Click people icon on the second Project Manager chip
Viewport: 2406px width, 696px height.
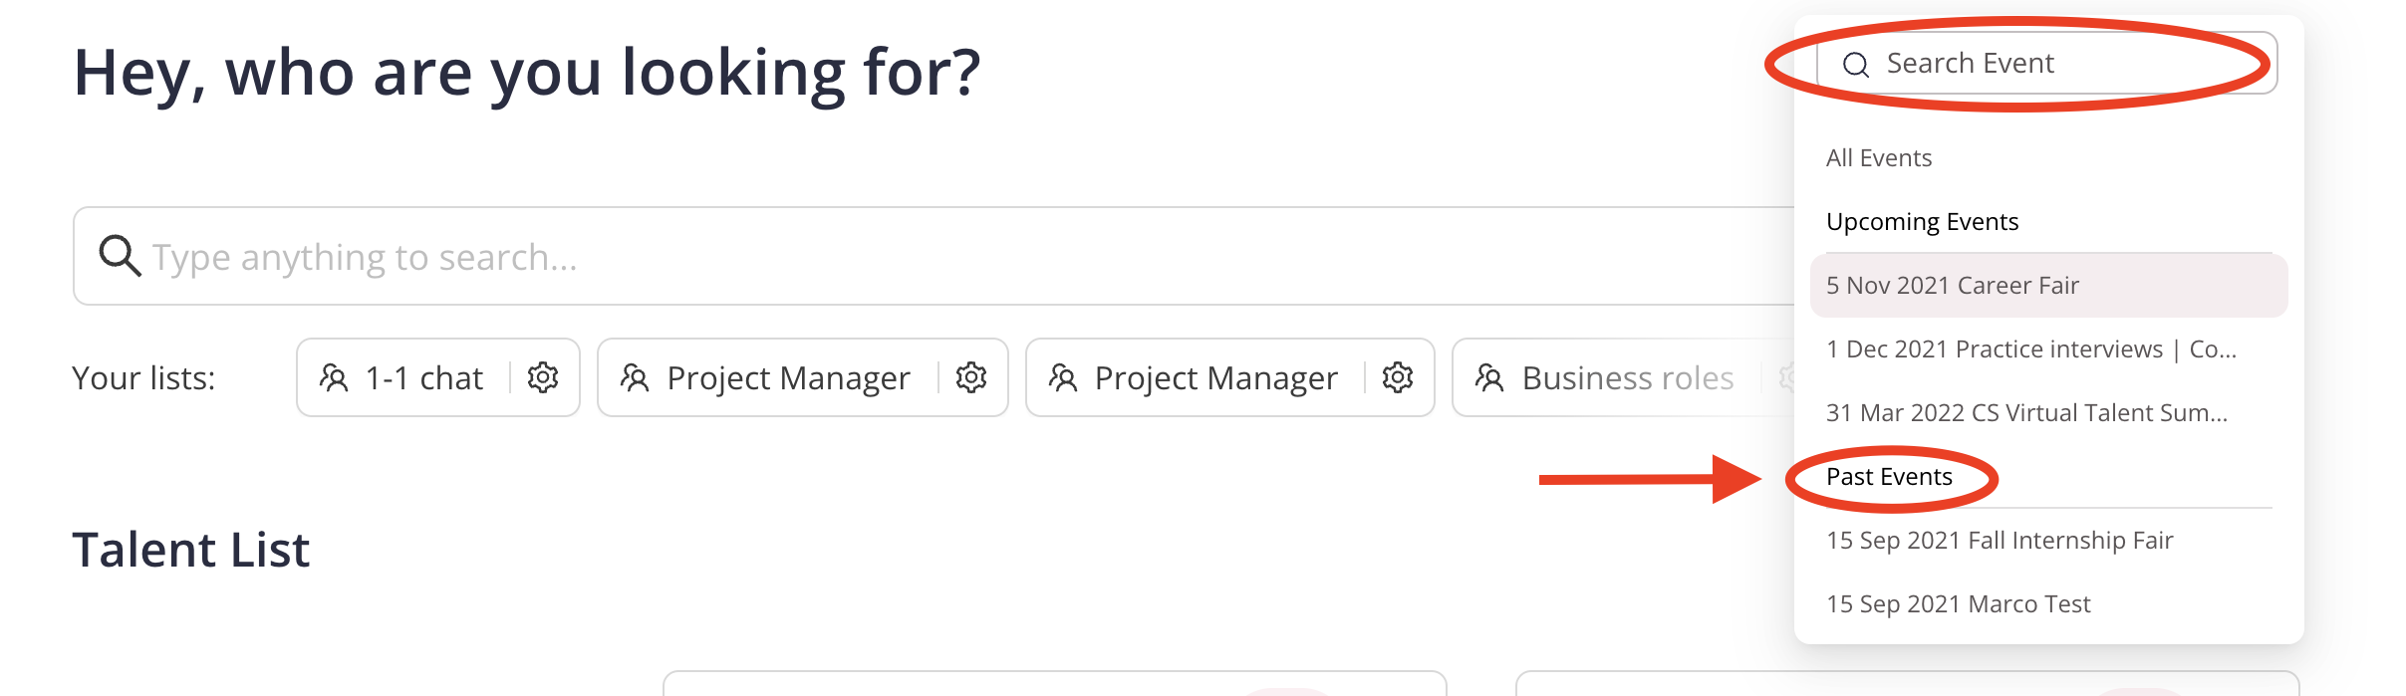click(x=1063, y=378)
